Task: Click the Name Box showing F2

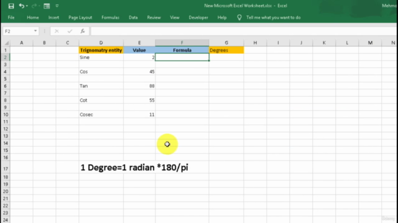Action: (18, 31)
